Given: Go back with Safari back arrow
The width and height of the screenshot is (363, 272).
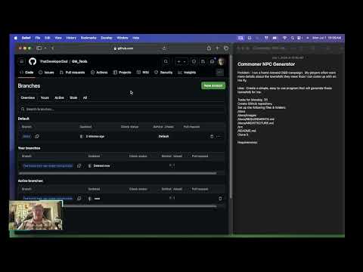Looking at the screenshot, I should 52,48.
